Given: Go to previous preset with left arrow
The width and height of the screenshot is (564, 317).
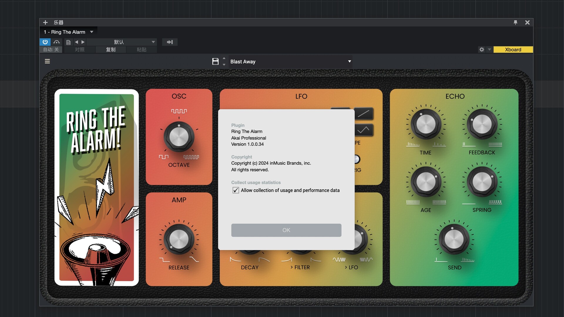Looking at the screenshot, I should (x=76, y=42).
